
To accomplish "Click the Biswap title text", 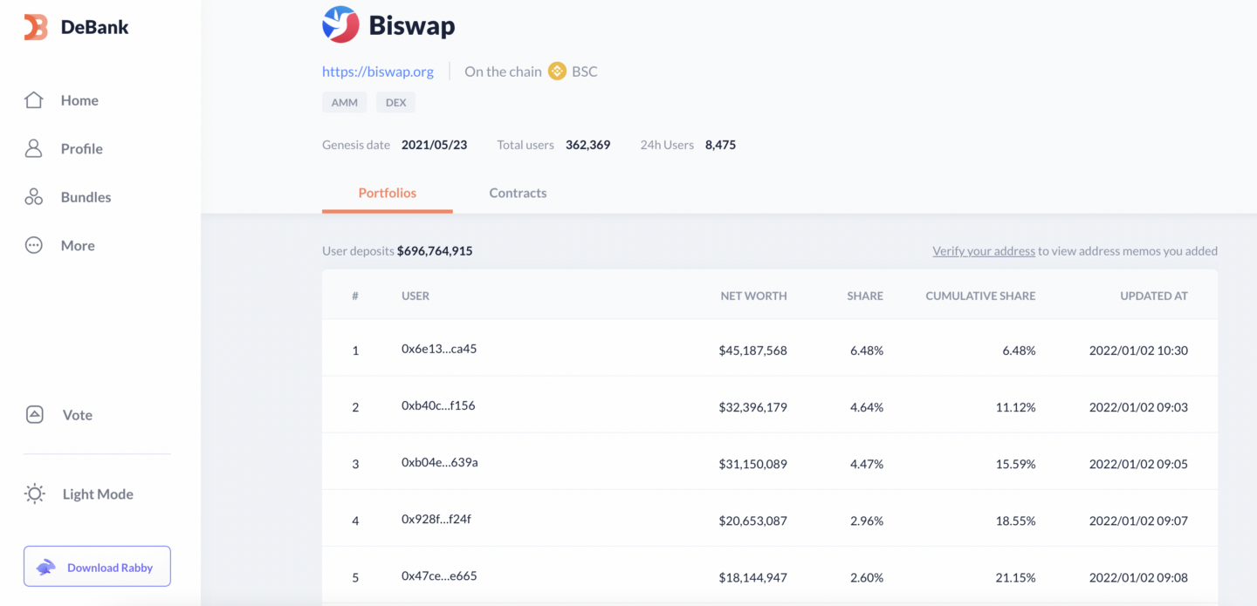I will click(412, 25).
